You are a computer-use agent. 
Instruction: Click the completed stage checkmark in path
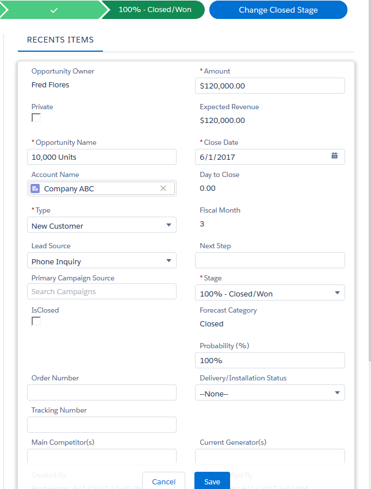tap(54, 10)
